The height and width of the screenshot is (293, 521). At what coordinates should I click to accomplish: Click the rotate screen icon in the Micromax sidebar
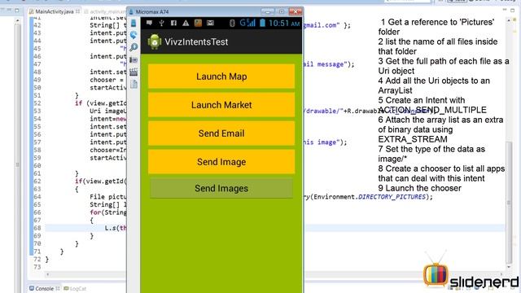pos(134,35)
